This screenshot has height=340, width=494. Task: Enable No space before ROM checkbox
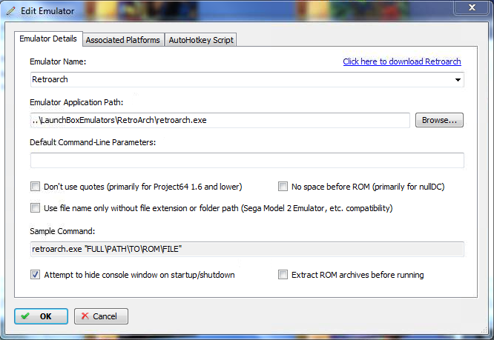283,187
